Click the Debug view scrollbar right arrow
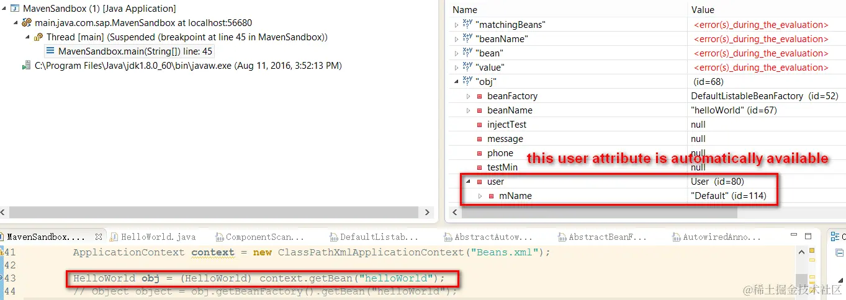This screenshot has height=300, width=846. point(427,212)
